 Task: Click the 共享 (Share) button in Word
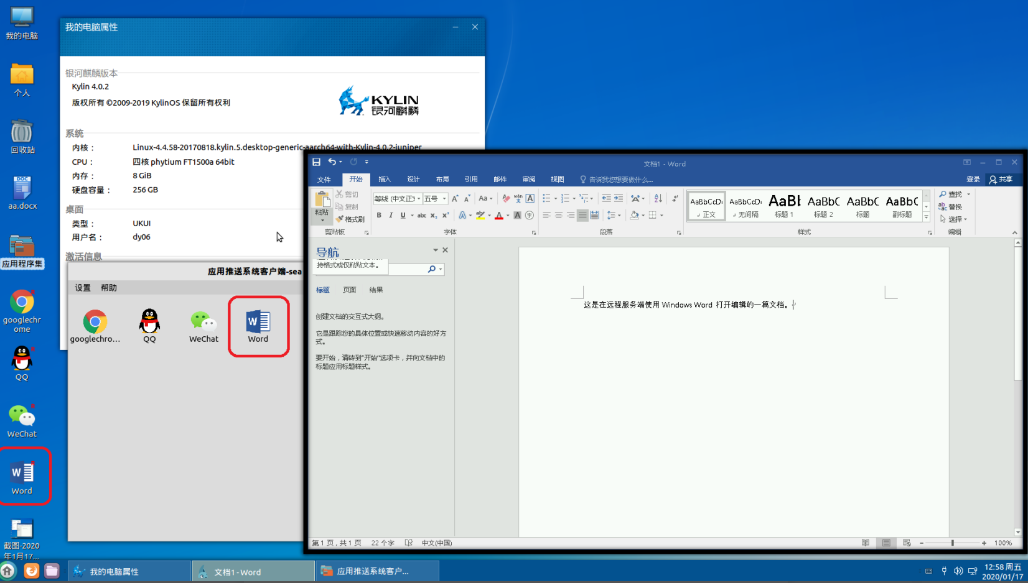[1001, 179]
